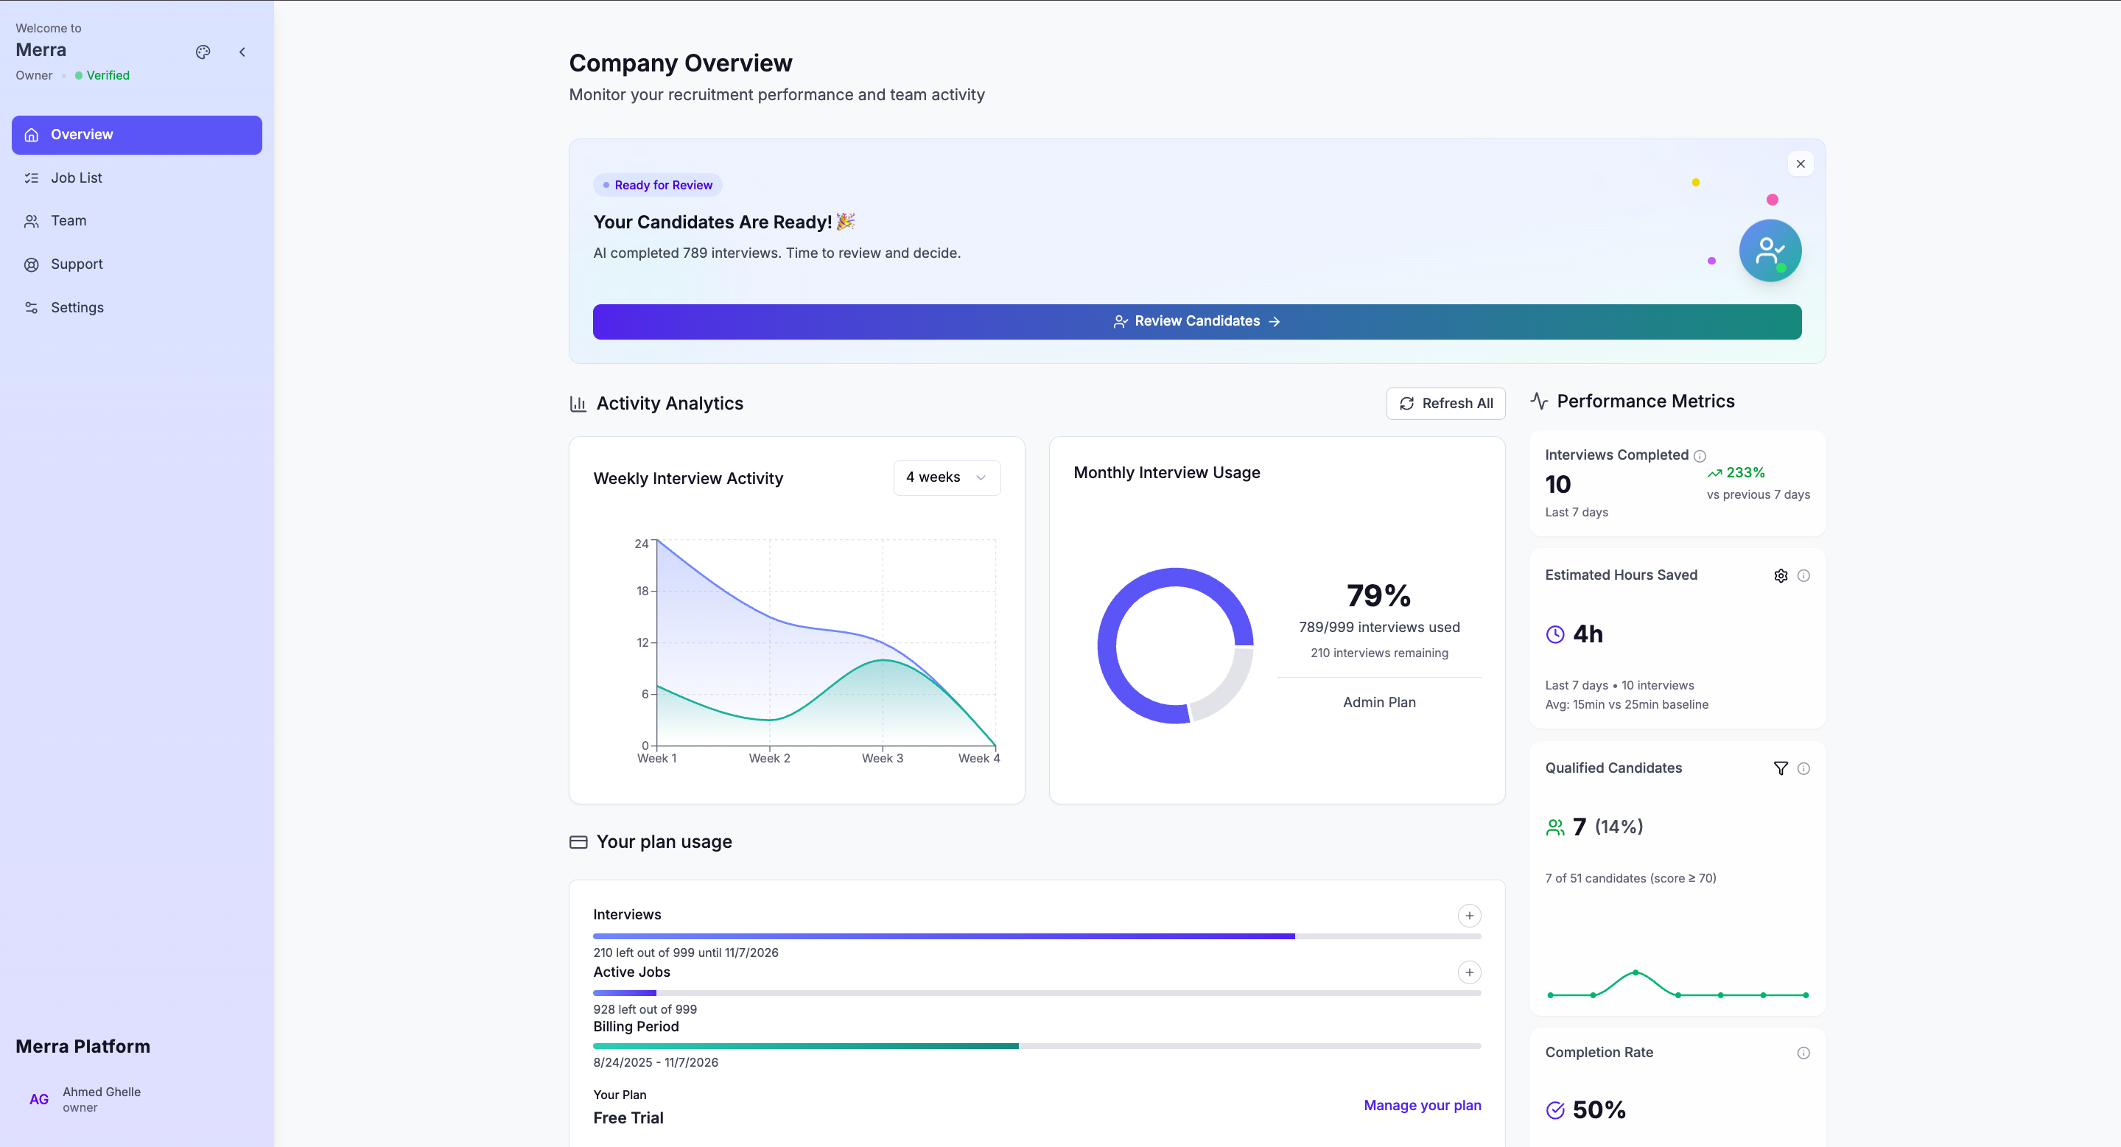Screen dimensions: 2121x1147
Task: Open the 4 weeks range dropdown
Action: coord(947,477)
